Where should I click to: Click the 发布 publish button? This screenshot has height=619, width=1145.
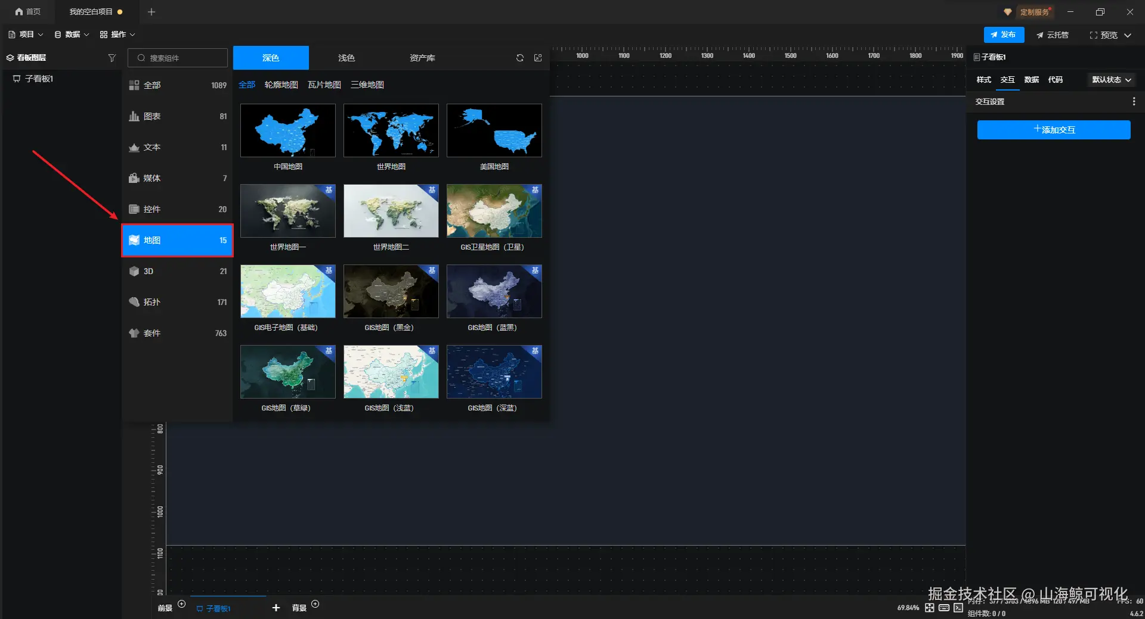click(1004, 35)
